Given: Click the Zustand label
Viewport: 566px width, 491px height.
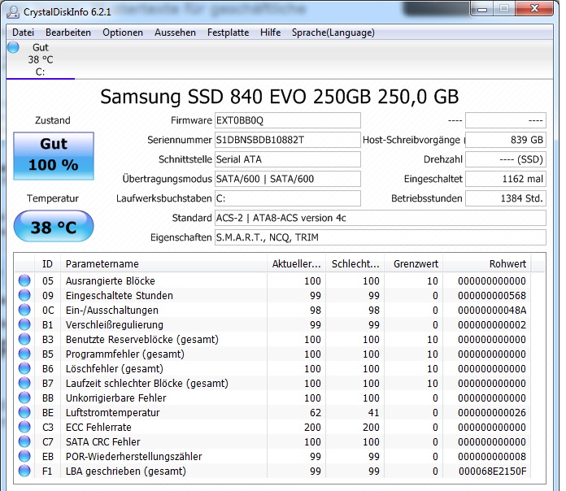Looking at the screenshot, I should click(x=53, y=120).
